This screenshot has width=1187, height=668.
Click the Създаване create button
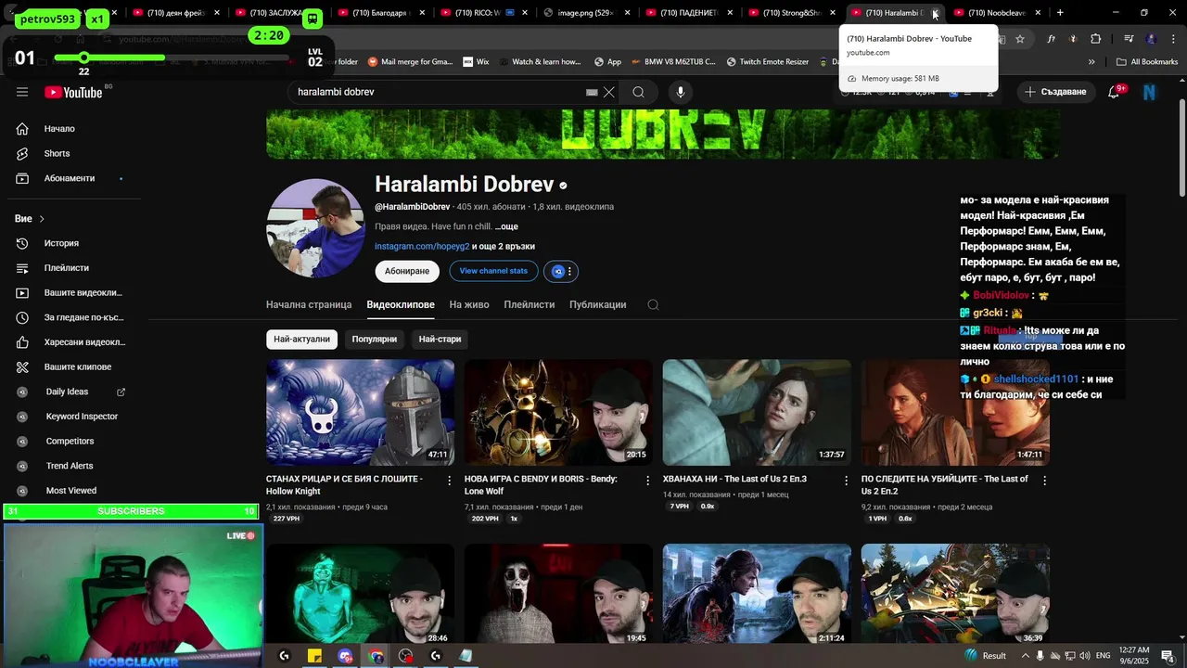tap(1054, 92)
